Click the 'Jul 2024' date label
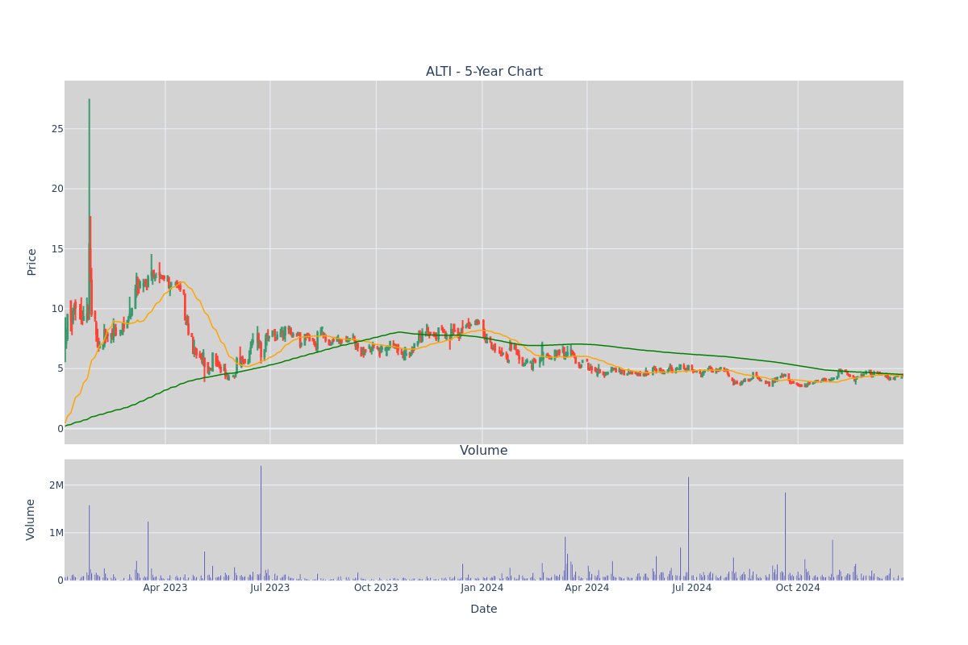Image resolution: width=968 pixels, height=645 pixels. (692, 588)
